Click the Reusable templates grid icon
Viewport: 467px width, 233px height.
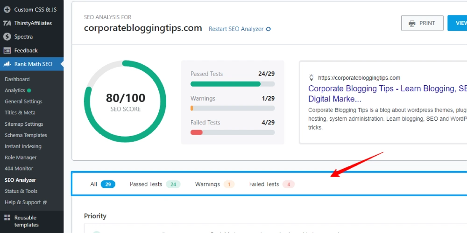[7, 218]
